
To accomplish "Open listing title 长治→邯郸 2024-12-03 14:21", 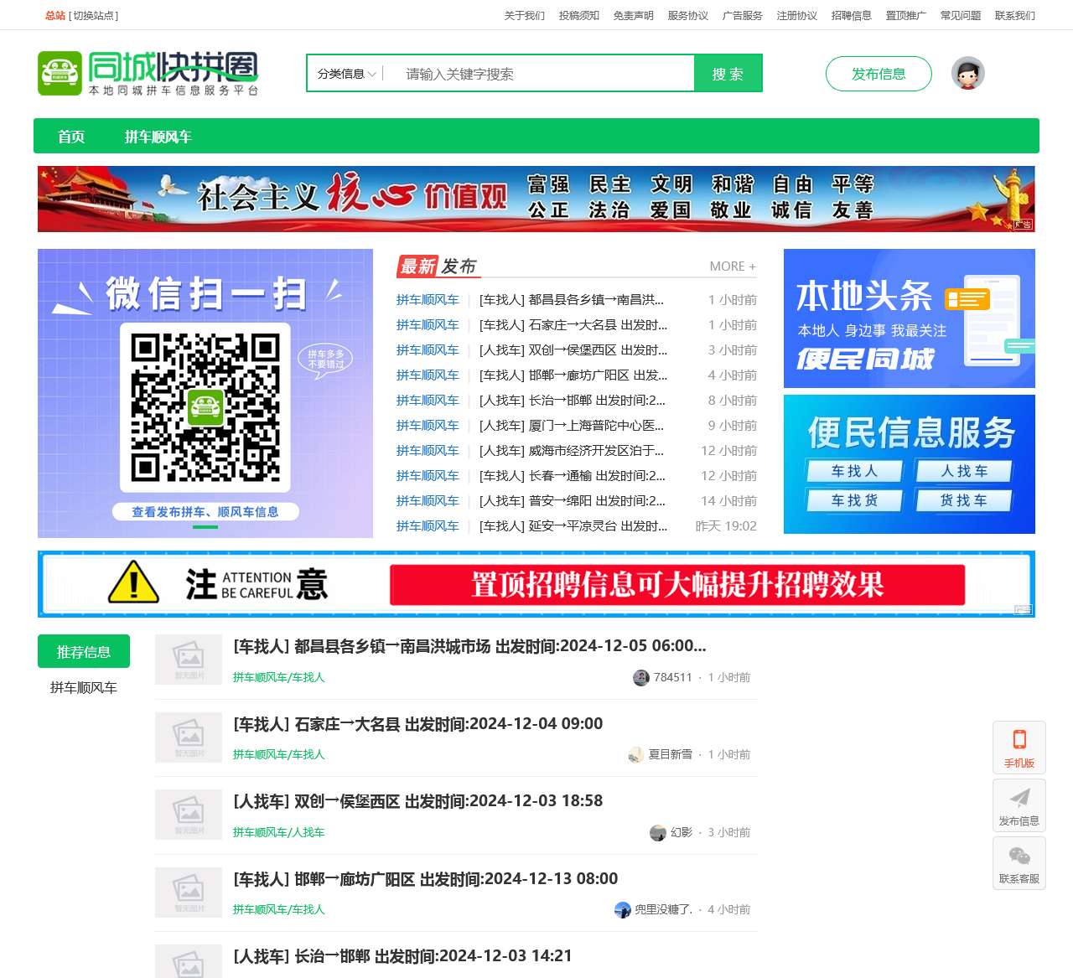I will tap(402, 956).
